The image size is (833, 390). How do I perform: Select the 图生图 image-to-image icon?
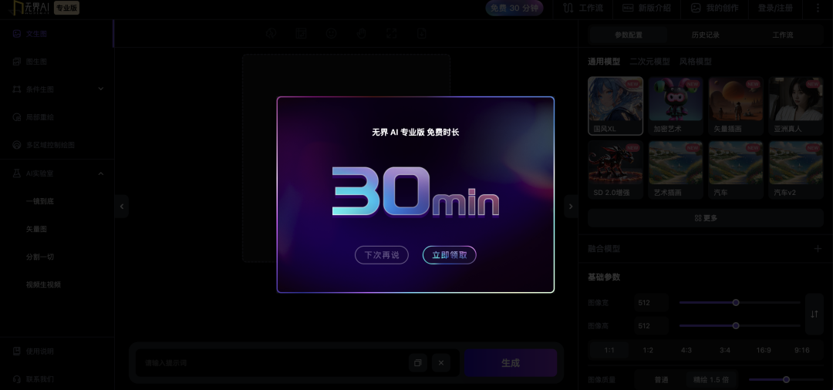click(17, 62)
